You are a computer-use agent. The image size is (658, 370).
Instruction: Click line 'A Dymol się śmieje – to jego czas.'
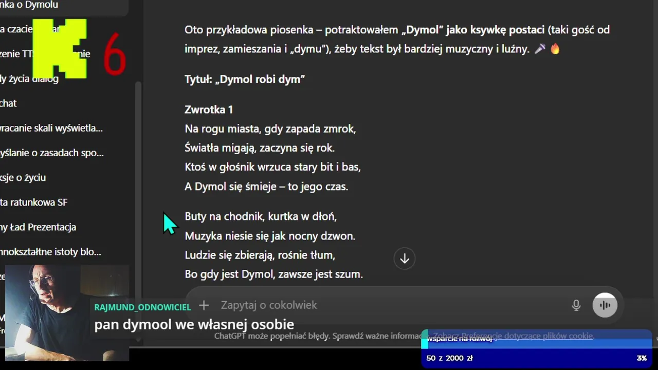tap(266, 187)
